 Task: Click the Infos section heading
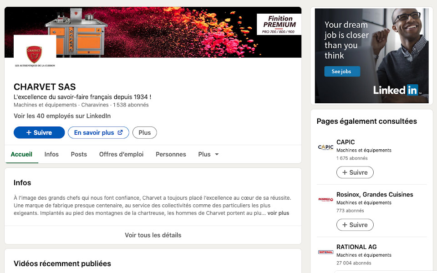[22, 183]
